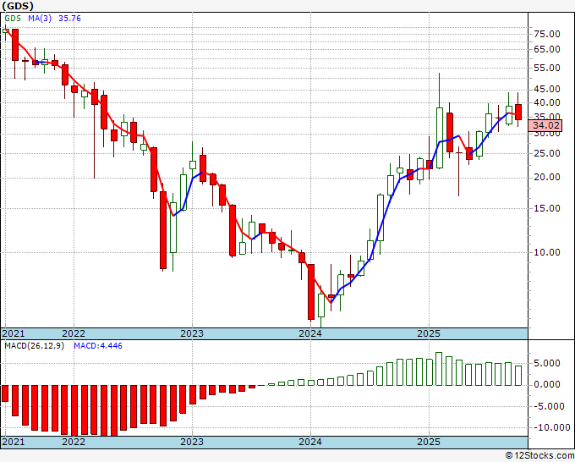Click 2022 on the MACD timeline

74,442
